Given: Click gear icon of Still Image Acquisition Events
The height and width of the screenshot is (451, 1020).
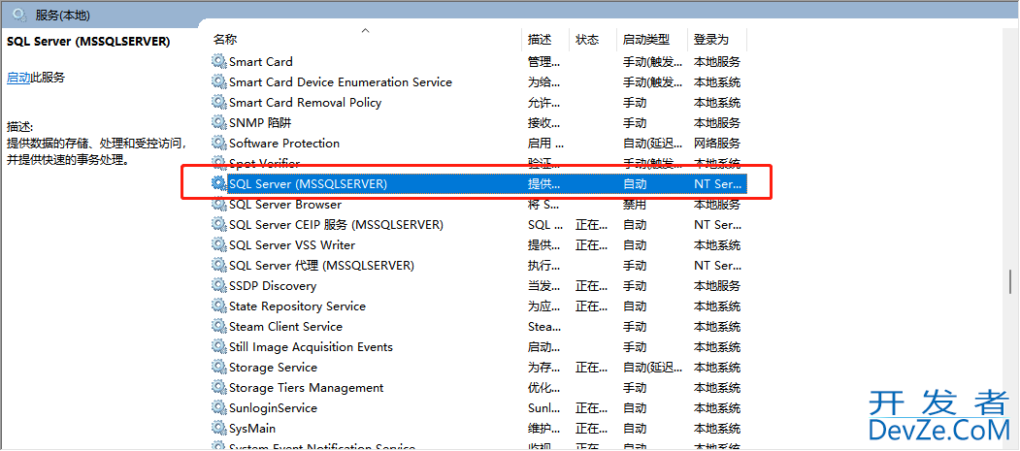Looking at the screenshot, I should [218, 347].
